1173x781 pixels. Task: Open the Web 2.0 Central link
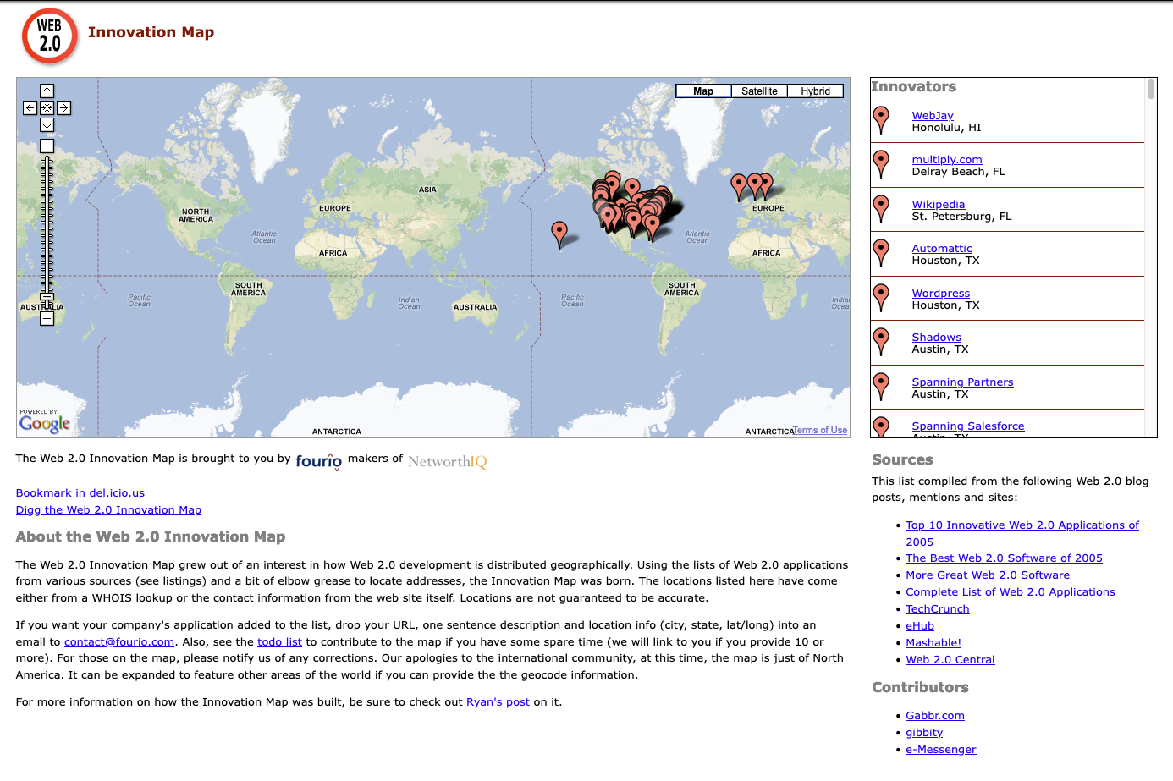(950, 660)
